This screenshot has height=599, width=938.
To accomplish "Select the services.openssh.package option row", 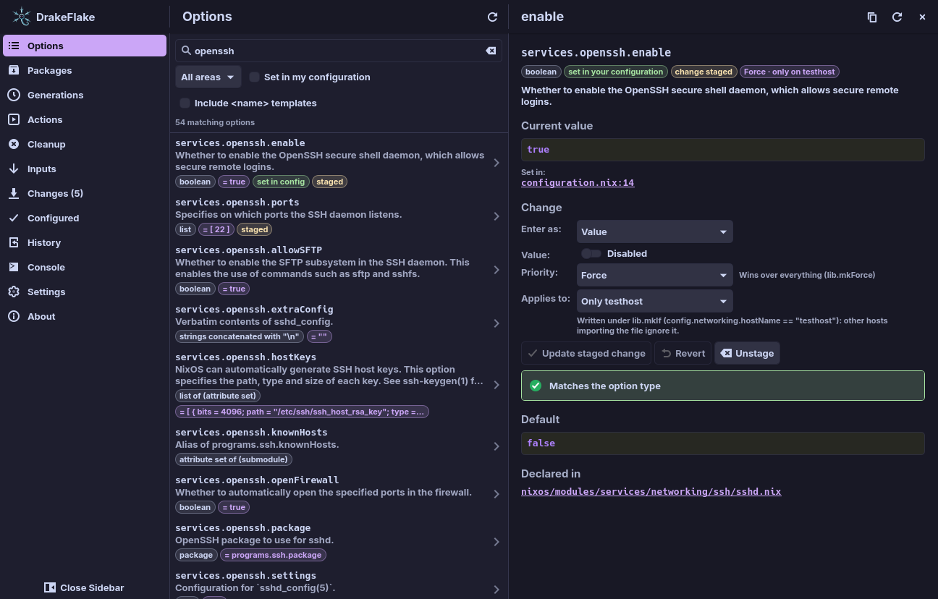I will point(339,542).
